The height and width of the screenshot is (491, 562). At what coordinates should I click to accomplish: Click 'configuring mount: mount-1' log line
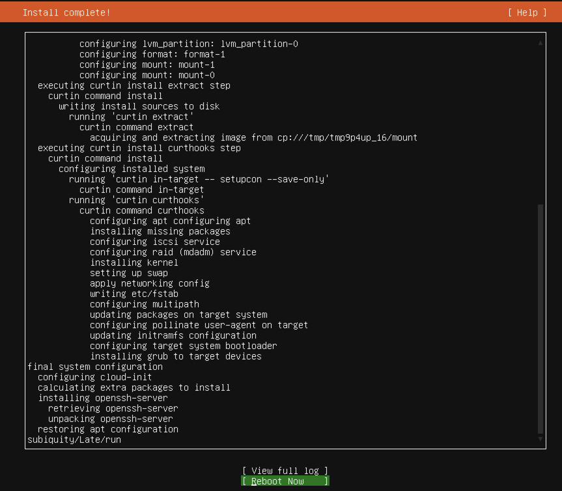(147, 65)
